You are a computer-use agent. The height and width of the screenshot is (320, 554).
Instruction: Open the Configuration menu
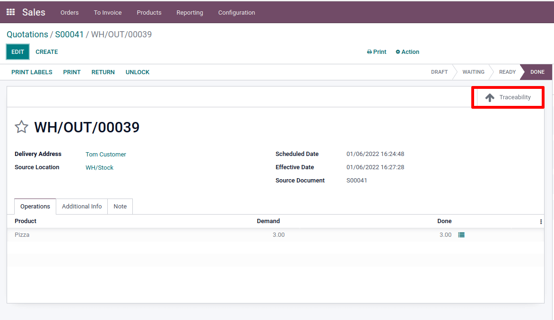coord(236,12)
